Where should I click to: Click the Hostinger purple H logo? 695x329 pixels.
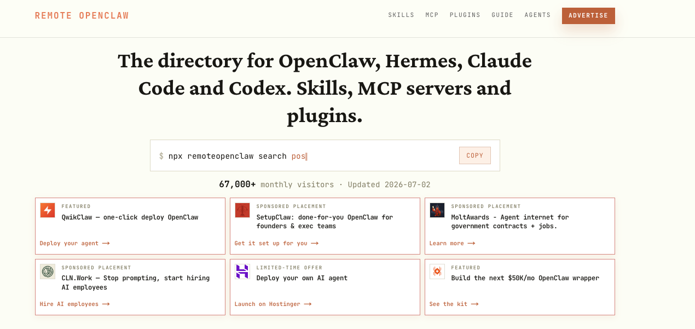click(x=242, y=272)
